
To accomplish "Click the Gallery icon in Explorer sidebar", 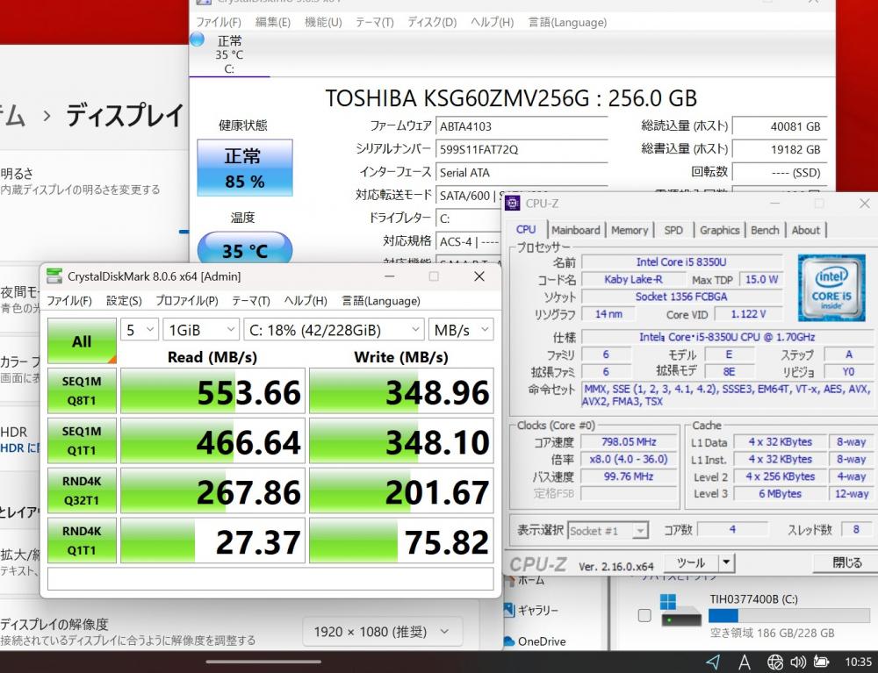I will 508,610.
